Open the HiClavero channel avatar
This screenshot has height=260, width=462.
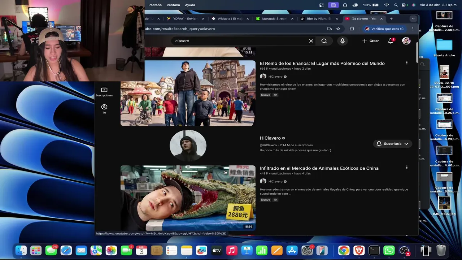pos(188,146)
